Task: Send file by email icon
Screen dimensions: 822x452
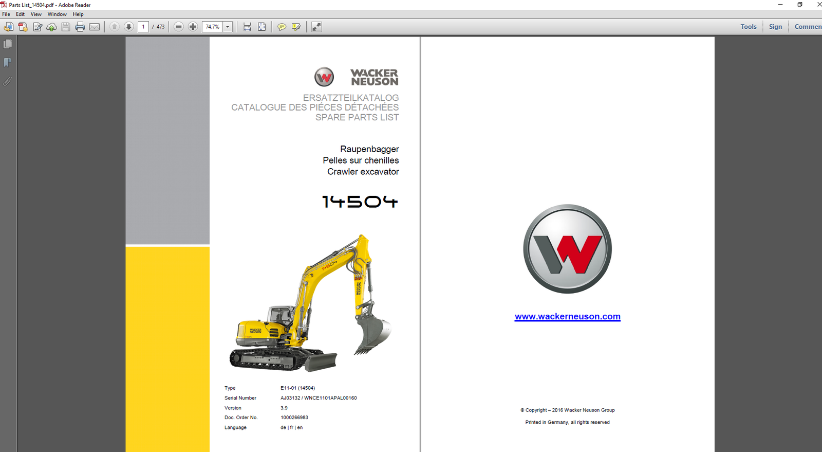Action: (x=95, y=27)
